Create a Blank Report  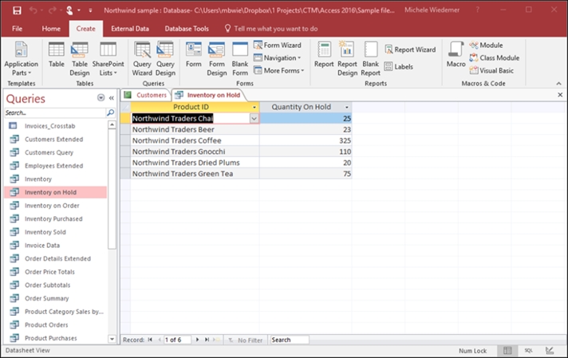(x=371, y=59)
